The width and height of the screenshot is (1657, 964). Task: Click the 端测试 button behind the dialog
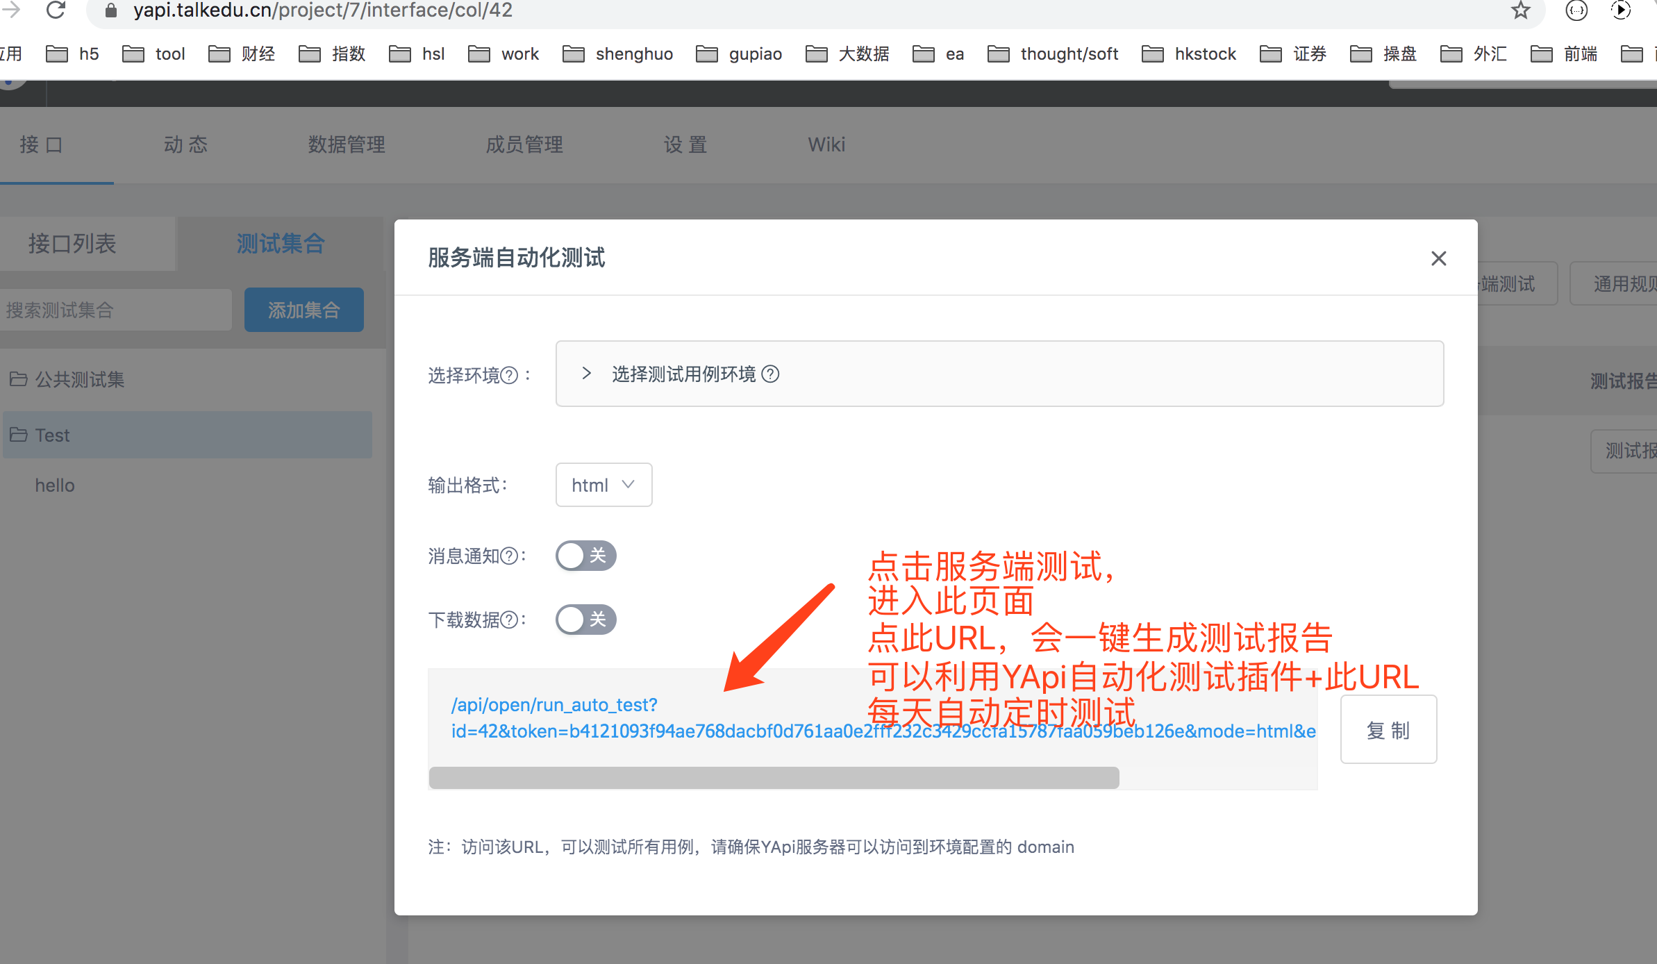(1517, 283)
